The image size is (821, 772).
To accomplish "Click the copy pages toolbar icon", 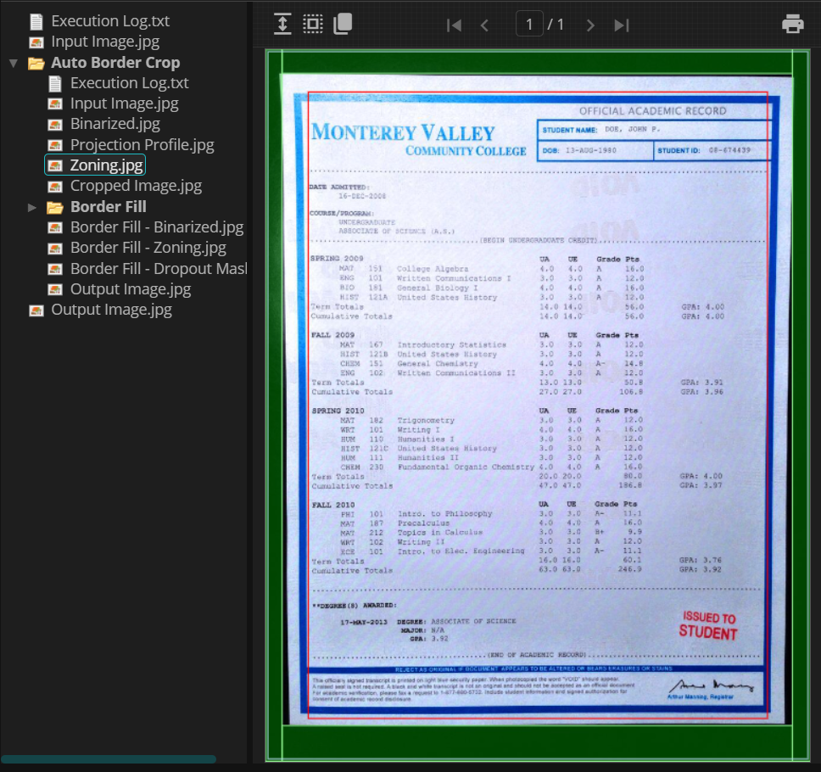I will [x=343, y=24].
